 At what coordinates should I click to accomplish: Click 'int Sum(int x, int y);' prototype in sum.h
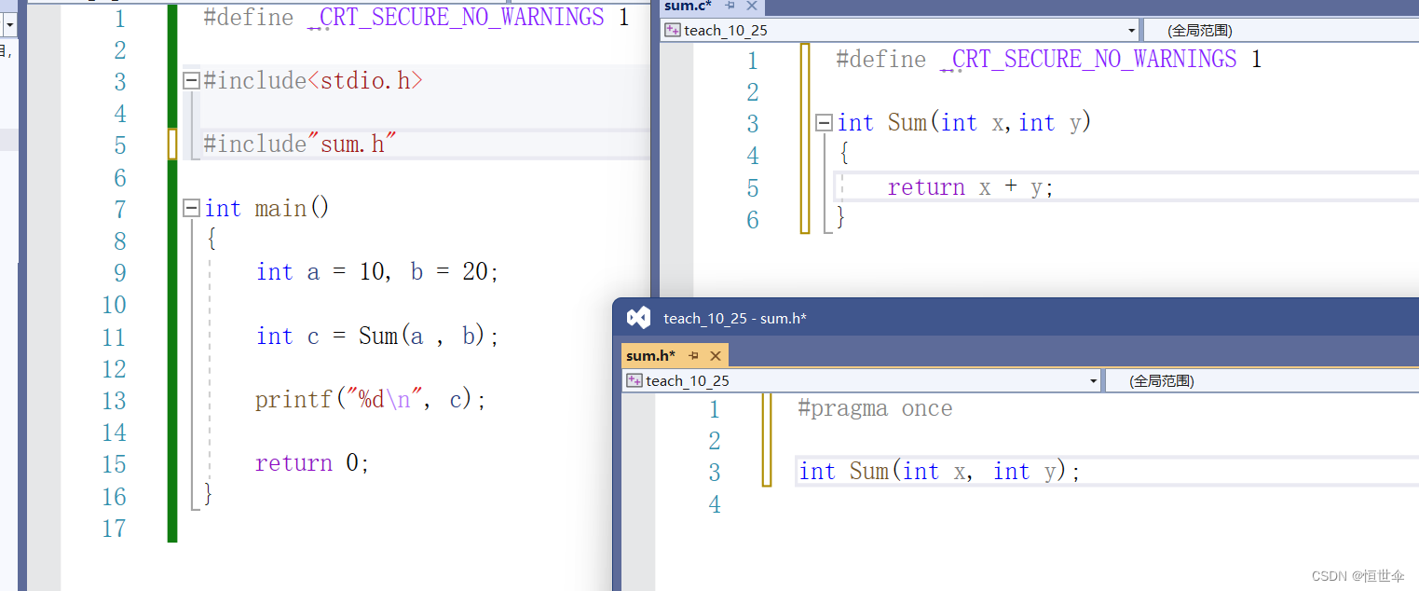click(940, 472)
